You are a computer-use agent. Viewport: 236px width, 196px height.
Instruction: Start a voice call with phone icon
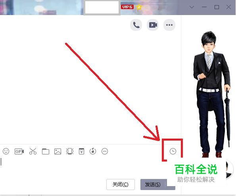(136, 25)
